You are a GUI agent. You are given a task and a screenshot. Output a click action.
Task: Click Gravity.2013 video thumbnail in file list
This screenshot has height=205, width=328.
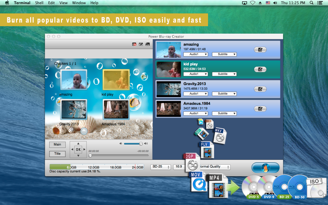point(169,89)
